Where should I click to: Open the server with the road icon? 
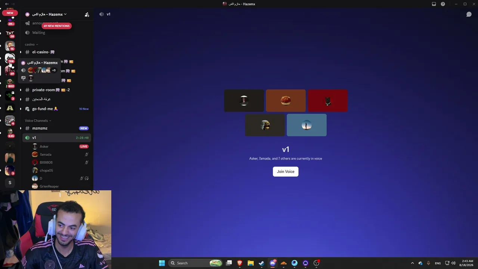tap(10, 108)
